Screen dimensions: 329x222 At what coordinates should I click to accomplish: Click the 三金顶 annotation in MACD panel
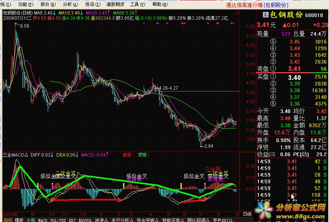tap(213, 169)
